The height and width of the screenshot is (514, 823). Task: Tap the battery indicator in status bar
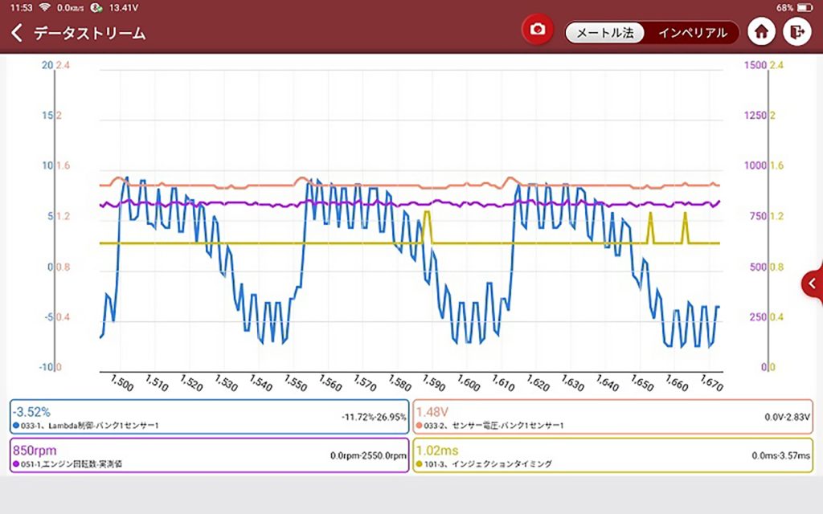(x=805, y=8)
